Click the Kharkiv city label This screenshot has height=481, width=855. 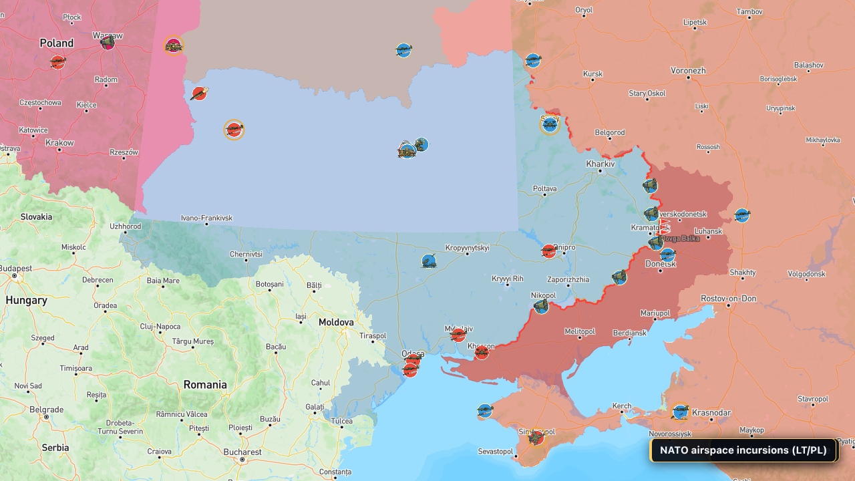tap(600, 164)
